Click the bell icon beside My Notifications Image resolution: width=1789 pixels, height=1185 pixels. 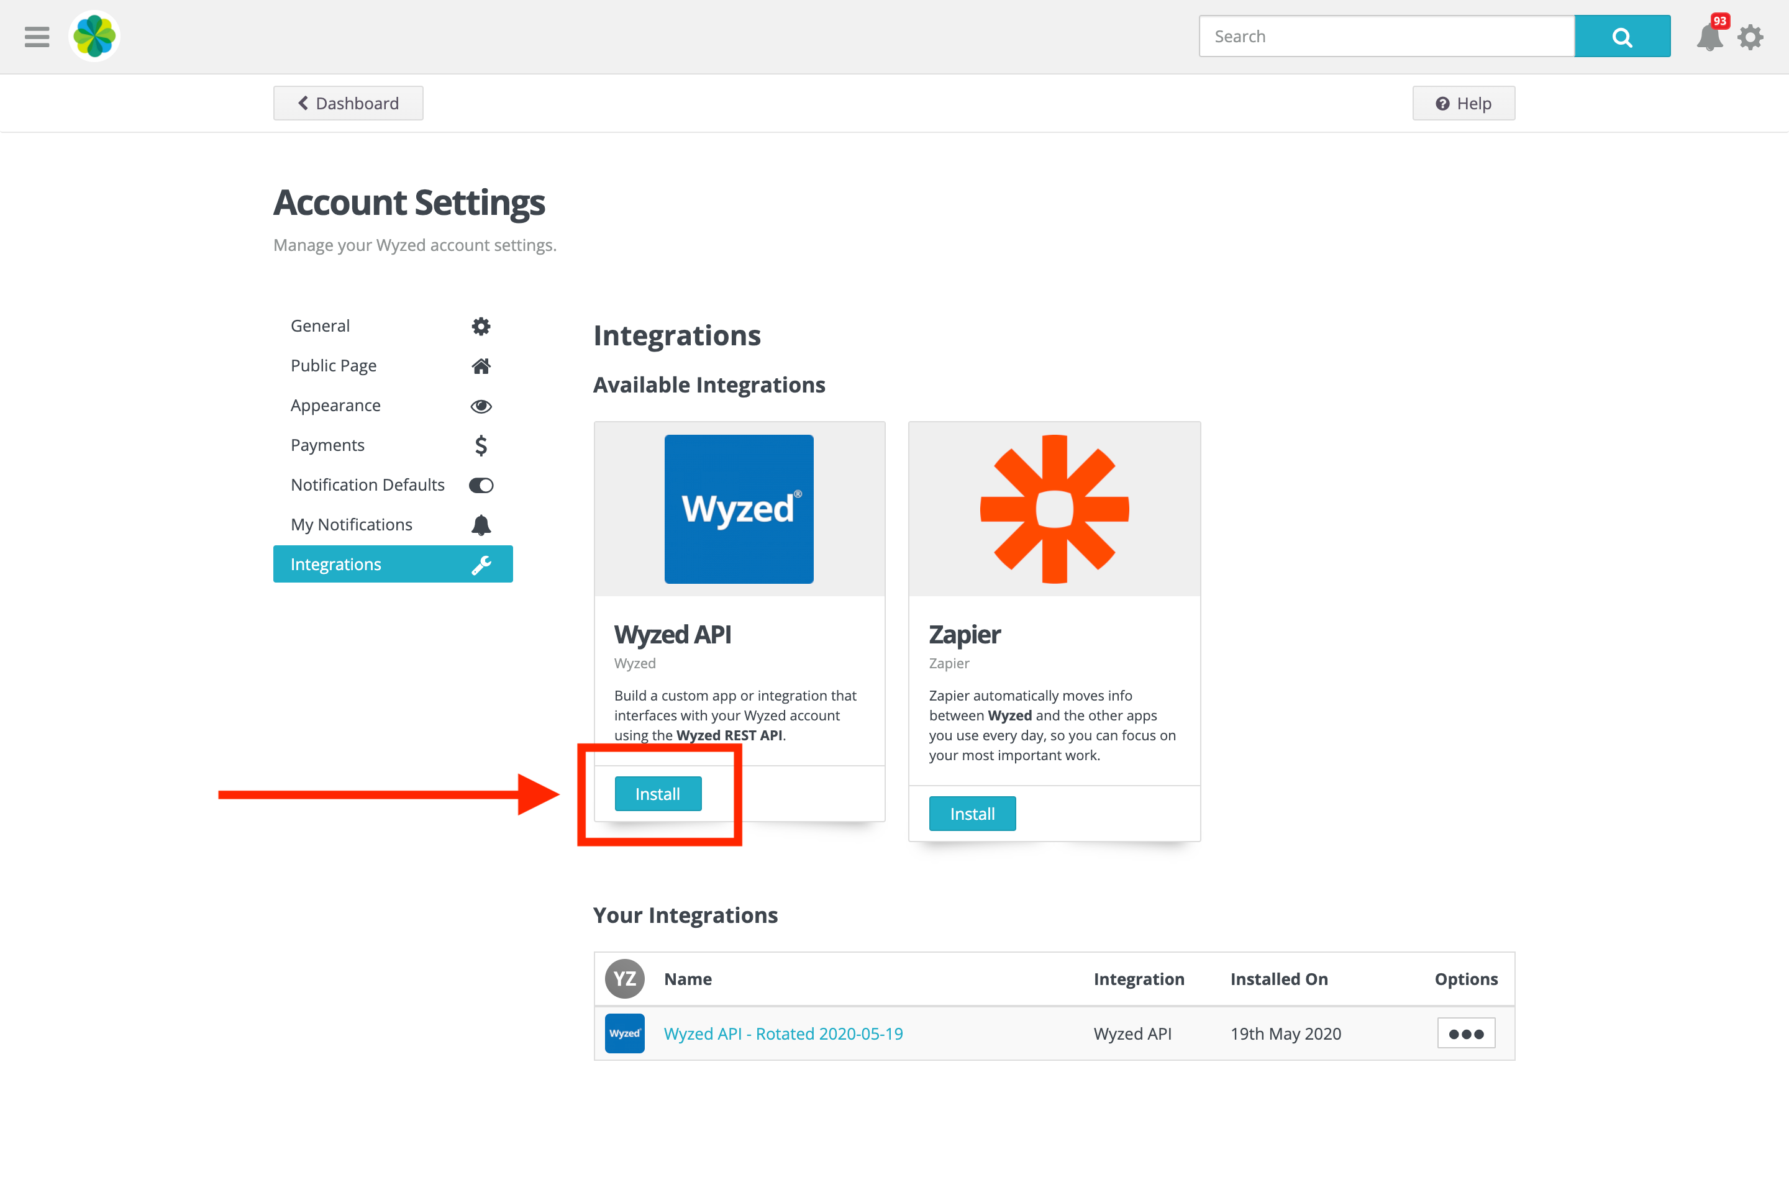click(x=481, y=524)
